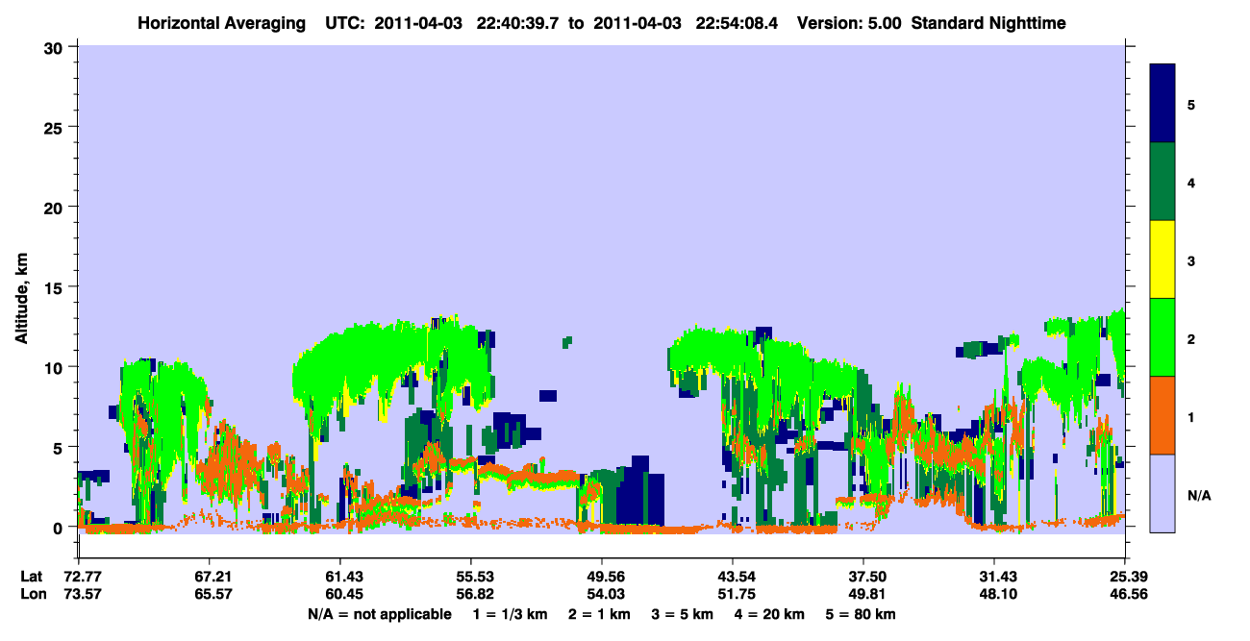This screenshot has width=1250, height=641.
Task: Click the 20 km altitude tick label
Action: (56, 207)
